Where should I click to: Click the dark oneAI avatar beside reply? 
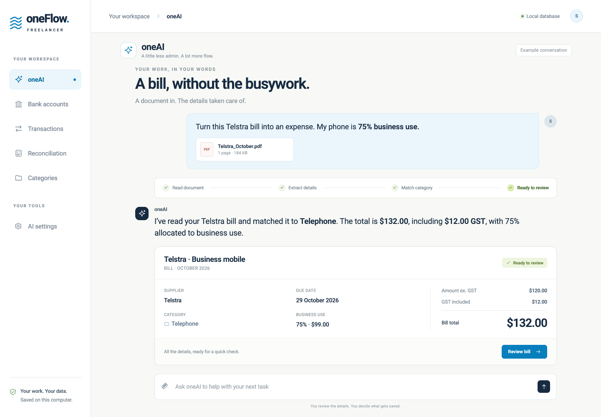tap(142, 213)
